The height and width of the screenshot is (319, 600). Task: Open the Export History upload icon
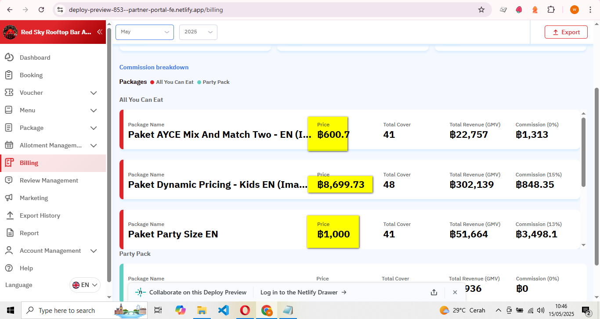pos(9,215)
